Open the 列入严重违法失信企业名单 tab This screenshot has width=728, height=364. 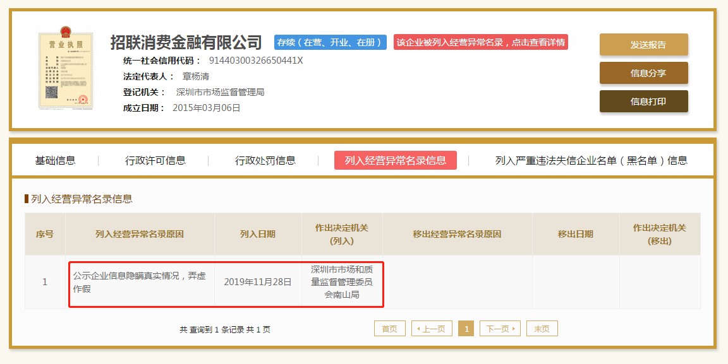pyautogui.click(x=591, y=160)
